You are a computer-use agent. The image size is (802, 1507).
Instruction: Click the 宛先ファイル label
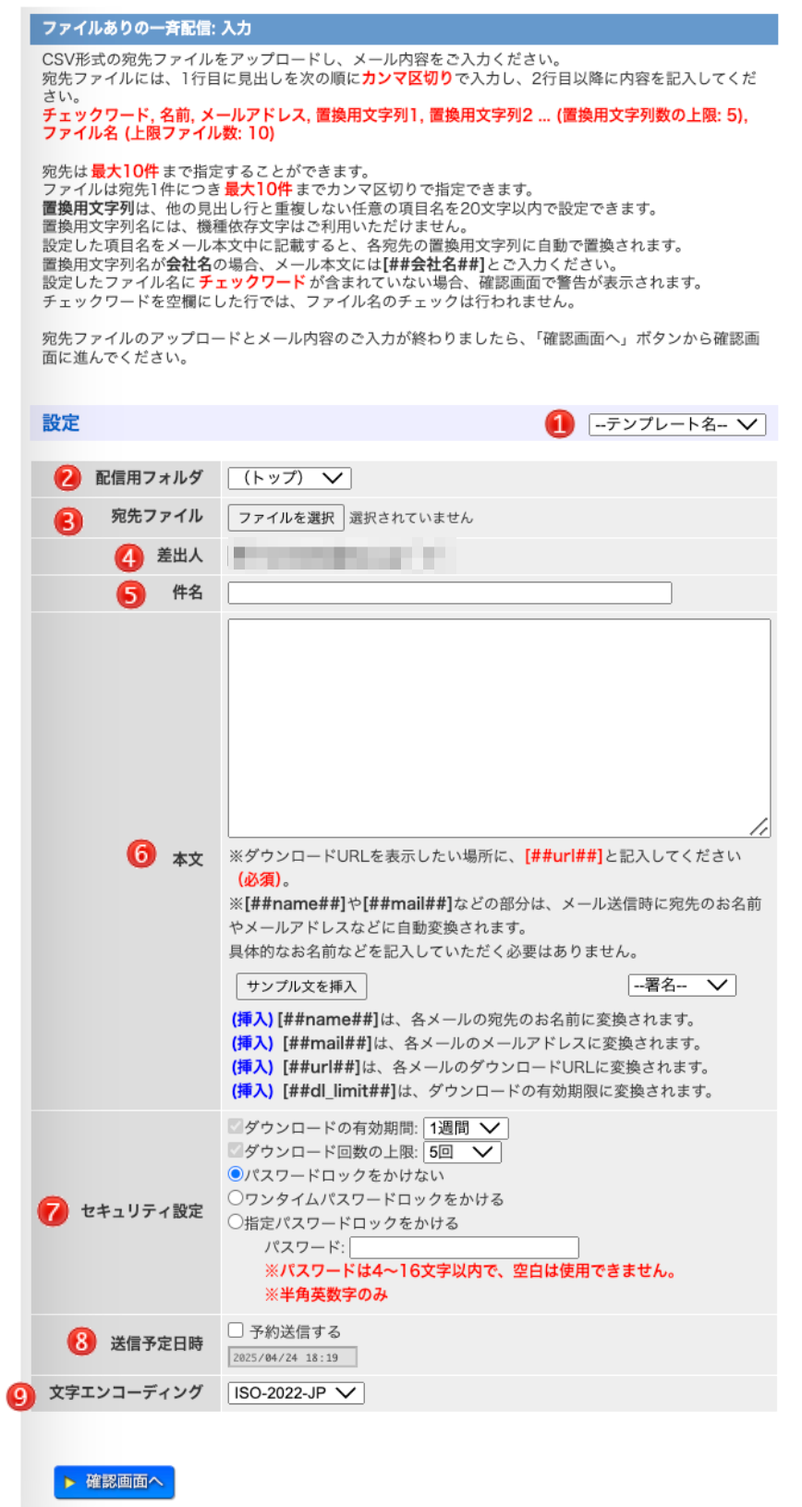tap(157, 516)
